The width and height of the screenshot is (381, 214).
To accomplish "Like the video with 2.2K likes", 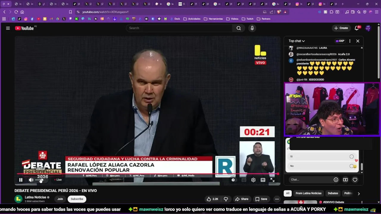I will coord(213,199).
